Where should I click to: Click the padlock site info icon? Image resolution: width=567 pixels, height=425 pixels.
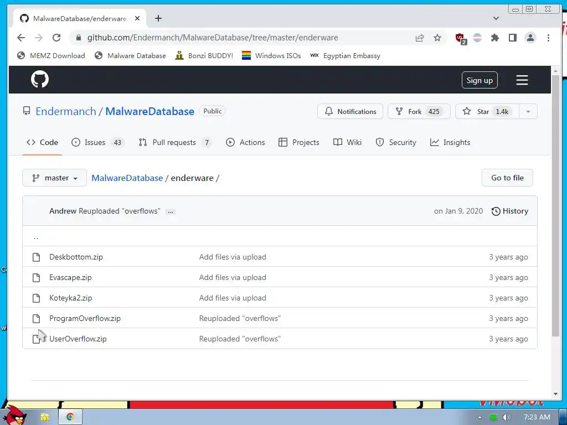[79, 38]
